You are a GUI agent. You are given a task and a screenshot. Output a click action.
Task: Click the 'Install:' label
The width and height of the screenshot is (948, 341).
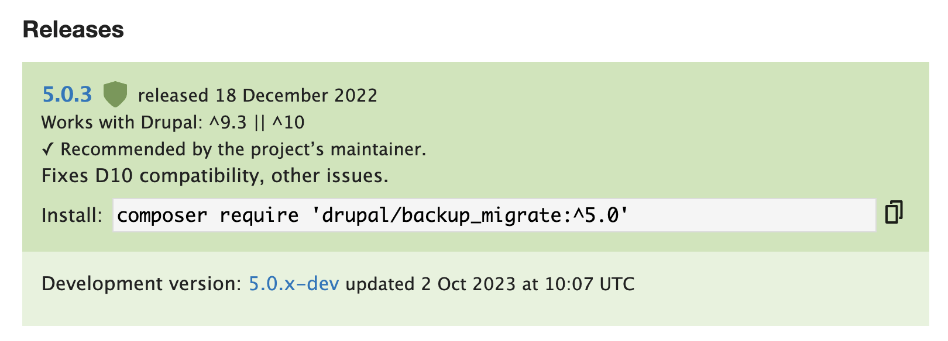71,215
